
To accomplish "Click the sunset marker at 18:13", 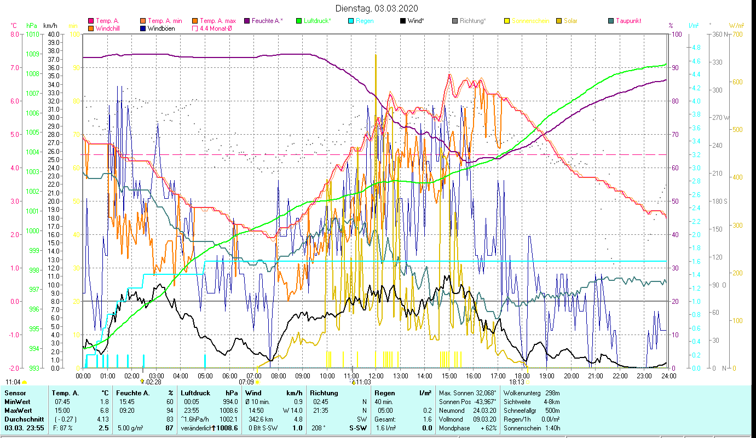I will pyautogui.click(x=528, y=382).
